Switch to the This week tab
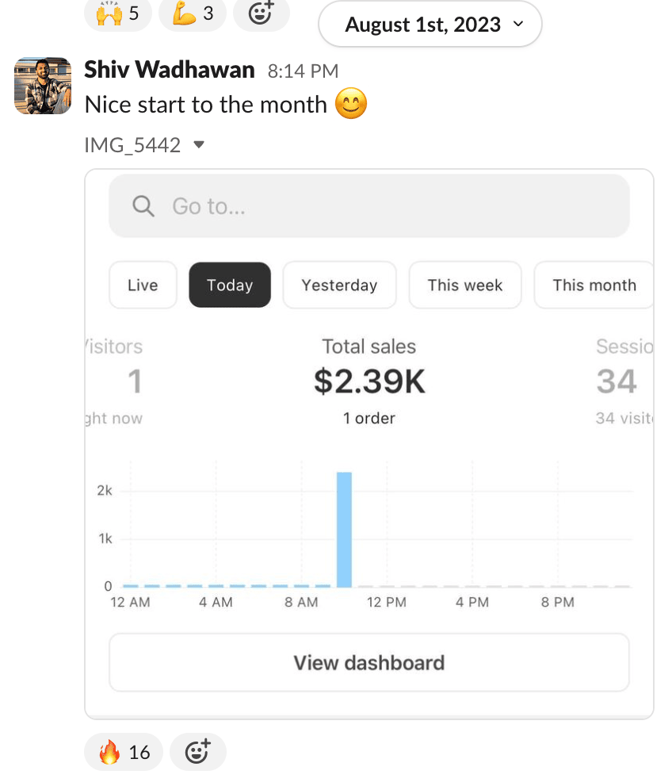672x782 pixels. 465,285
